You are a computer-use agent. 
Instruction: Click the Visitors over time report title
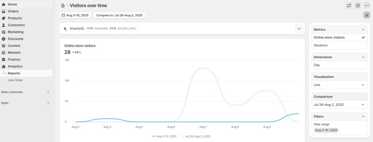coord(88,5)
